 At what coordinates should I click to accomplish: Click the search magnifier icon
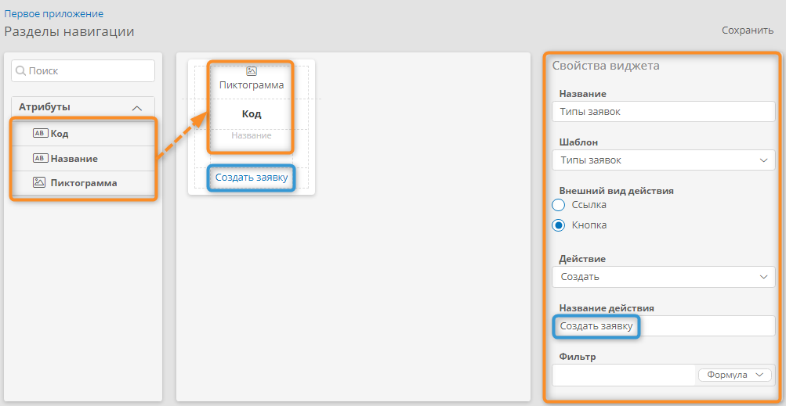tap(21, 71)
